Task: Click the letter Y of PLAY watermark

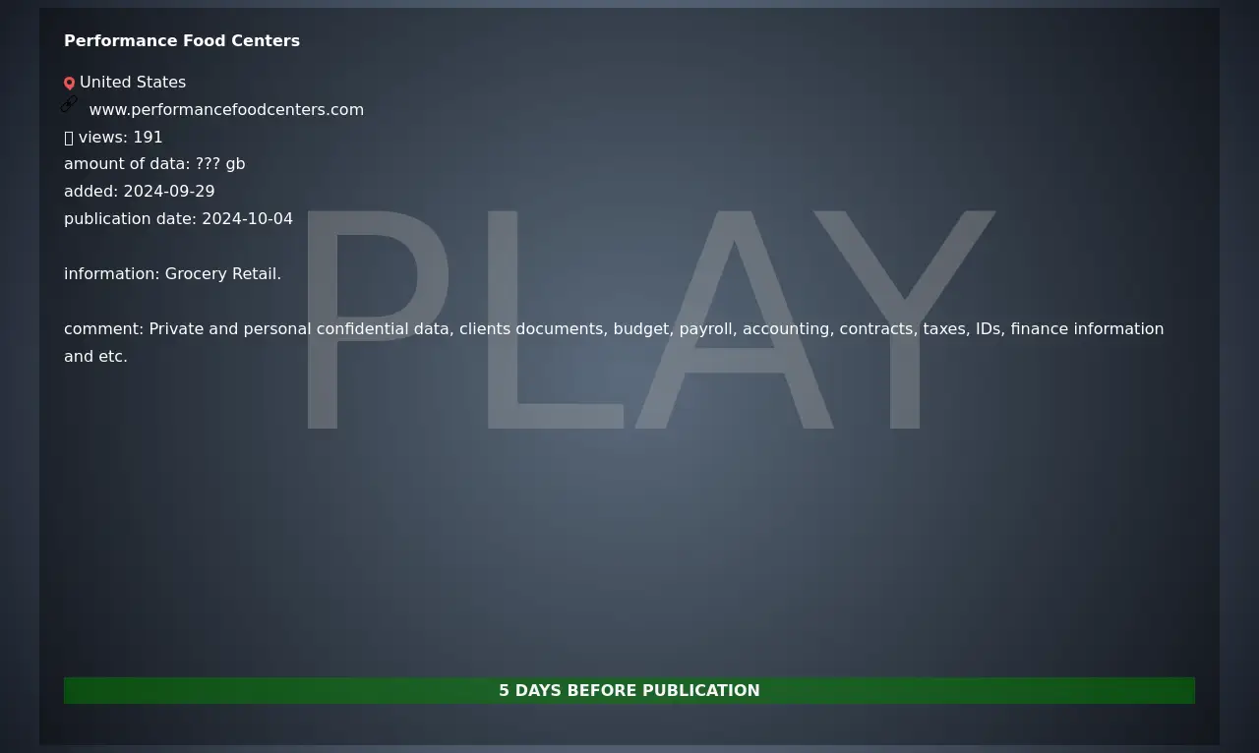Action: click(905, 319)
